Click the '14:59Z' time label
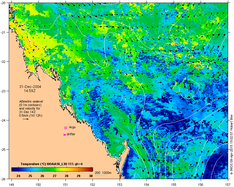234x187 pixels. point(30,91)
